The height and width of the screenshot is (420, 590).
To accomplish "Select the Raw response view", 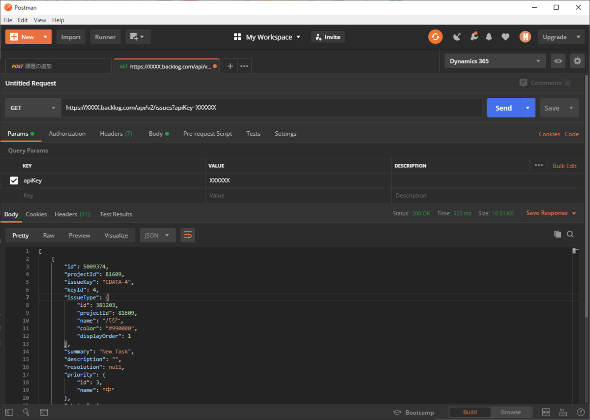I will click(x=49, y=235).
